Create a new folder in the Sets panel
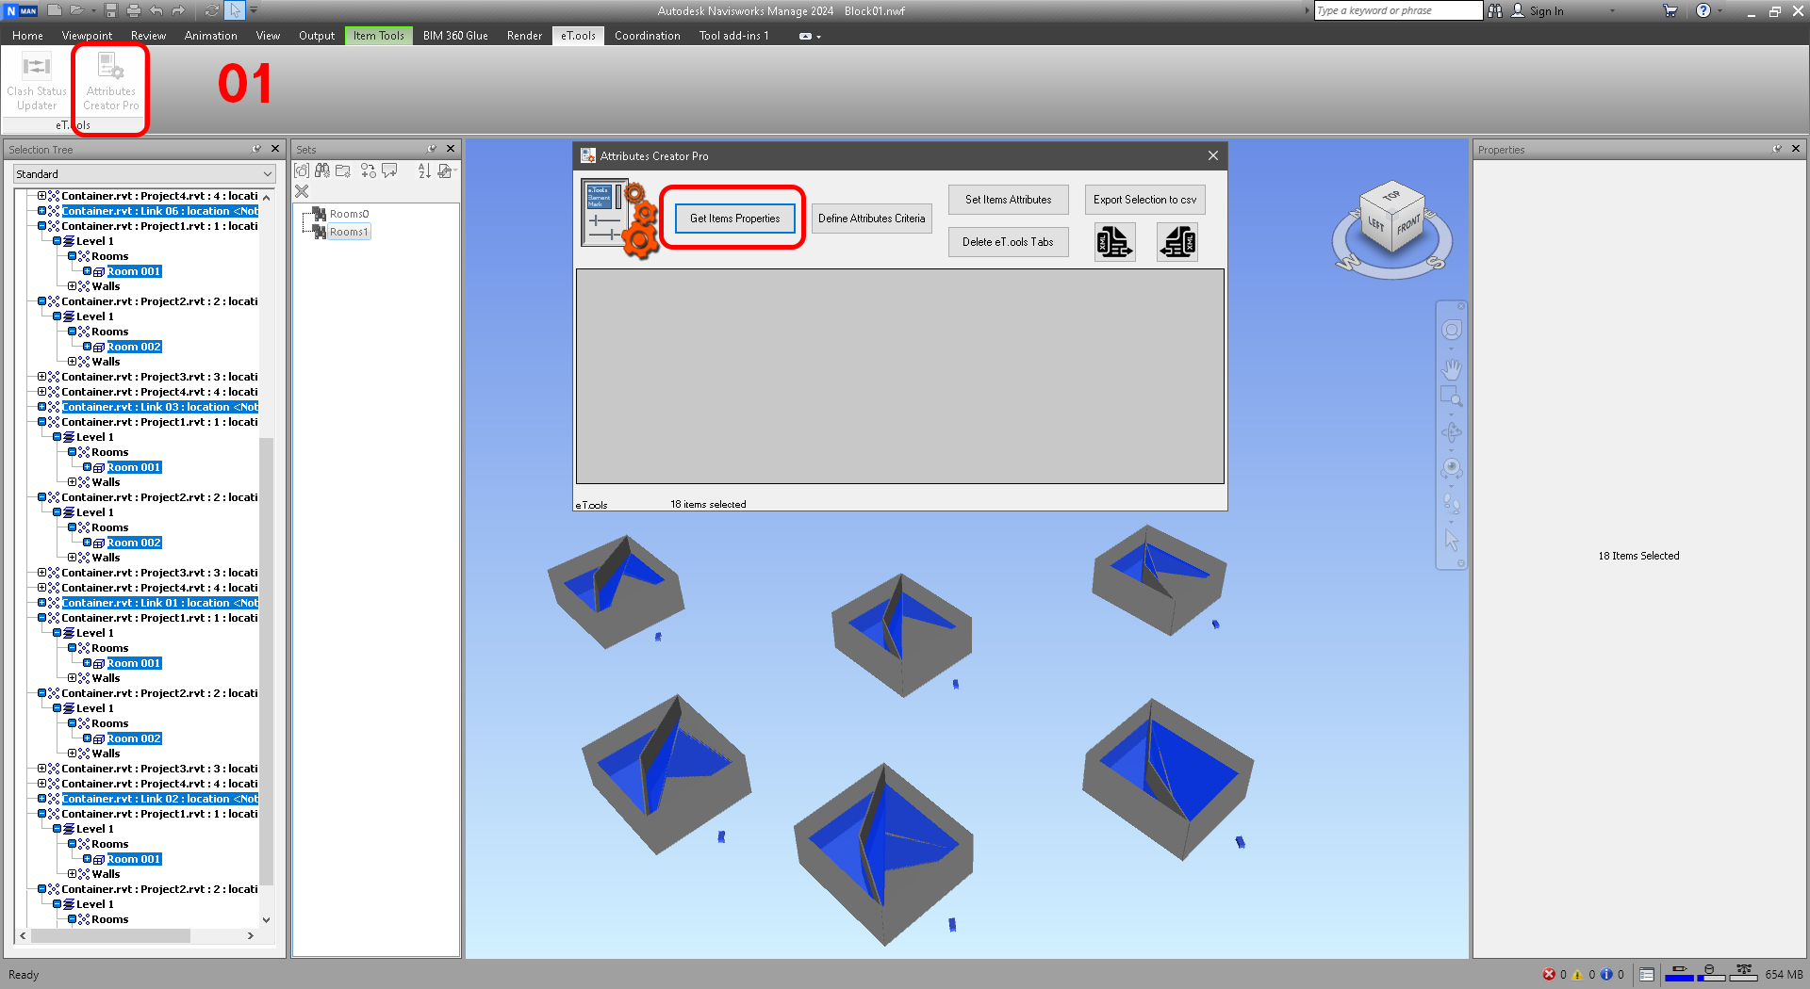 click(x=343, y=170)
